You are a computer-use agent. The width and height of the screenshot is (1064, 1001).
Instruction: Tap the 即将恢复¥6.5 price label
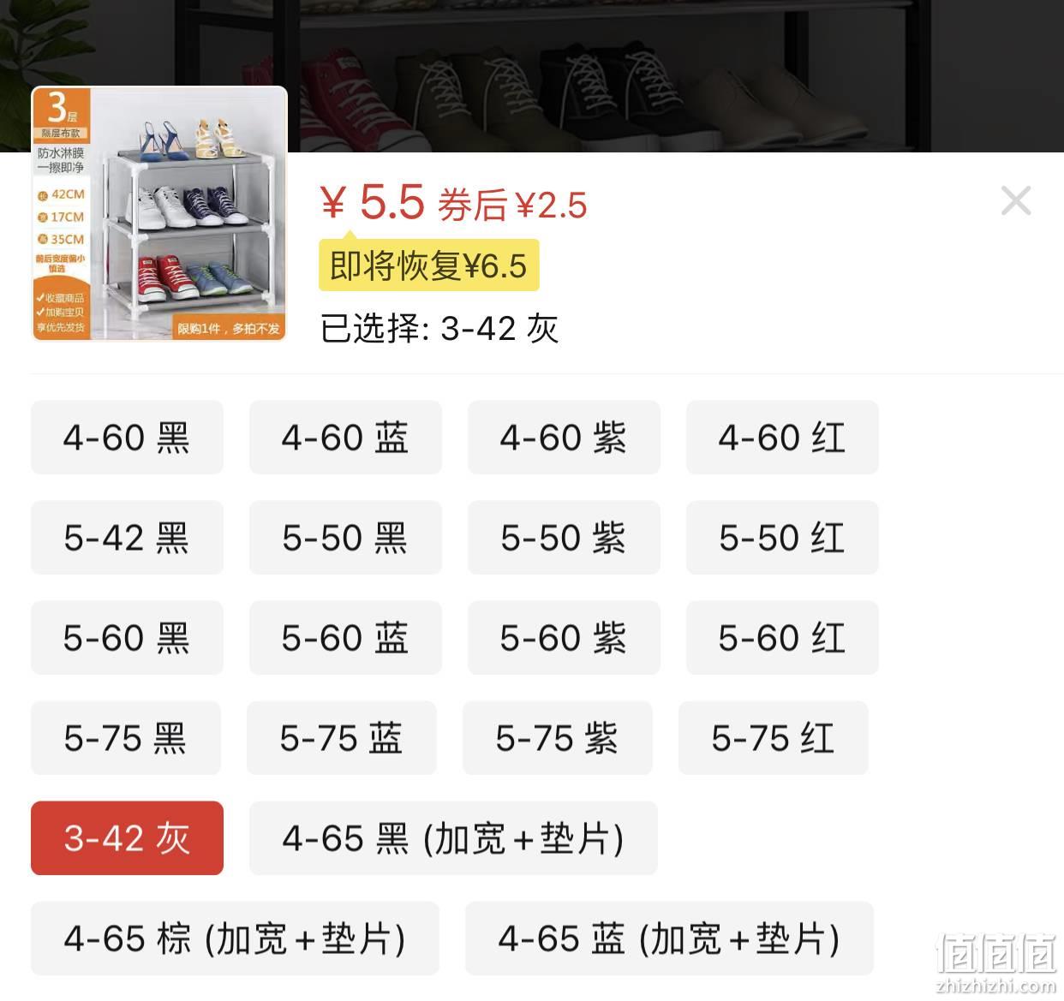(428, 265)
